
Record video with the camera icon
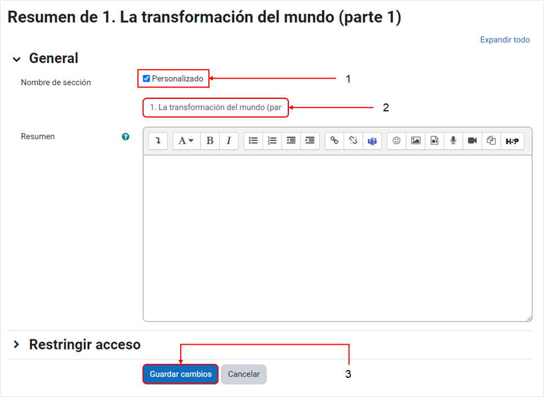point(472,141)
